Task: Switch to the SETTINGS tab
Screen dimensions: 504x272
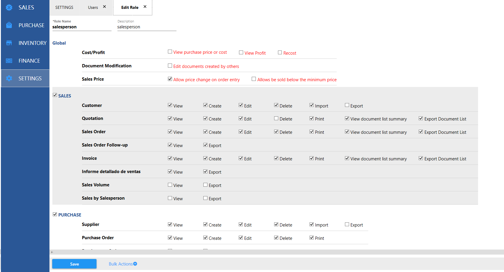Action: click(64, 8)
